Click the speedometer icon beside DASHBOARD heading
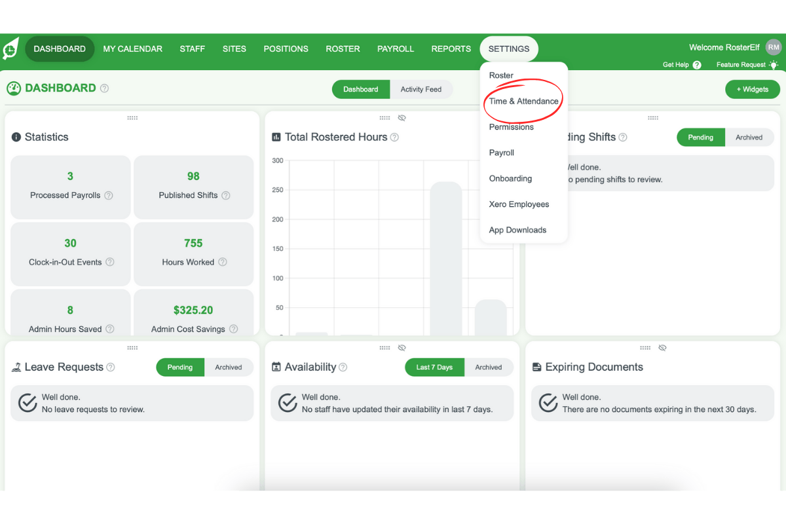The width and height of the screenshot is (786, 524). click(13, 88)
